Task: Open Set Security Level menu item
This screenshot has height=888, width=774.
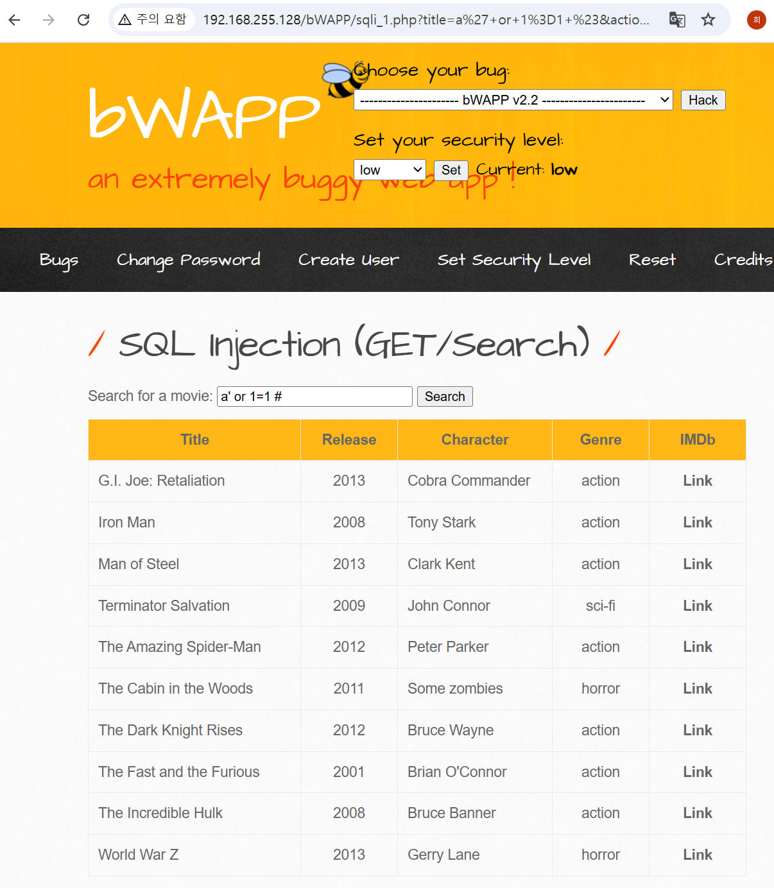Action: point(514,260)
